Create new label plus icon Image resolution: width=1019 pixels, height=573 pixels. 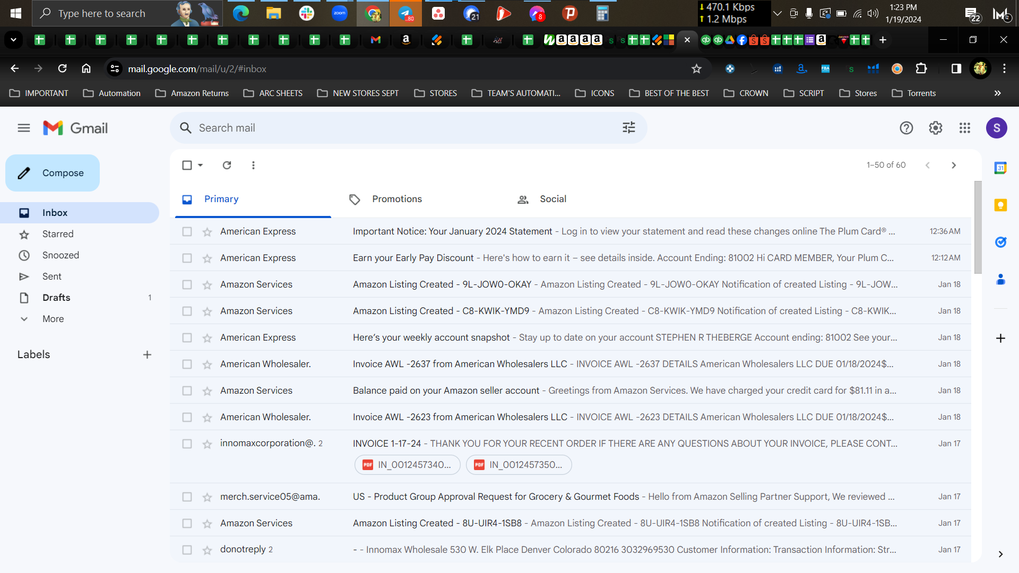(148, 354)
